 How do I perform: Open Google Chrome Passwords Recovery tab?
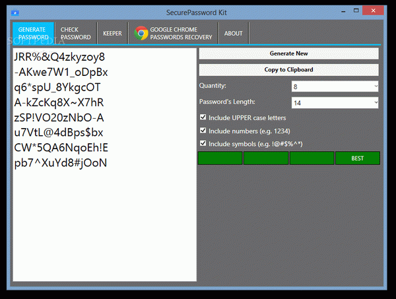[x=174, y=34]
